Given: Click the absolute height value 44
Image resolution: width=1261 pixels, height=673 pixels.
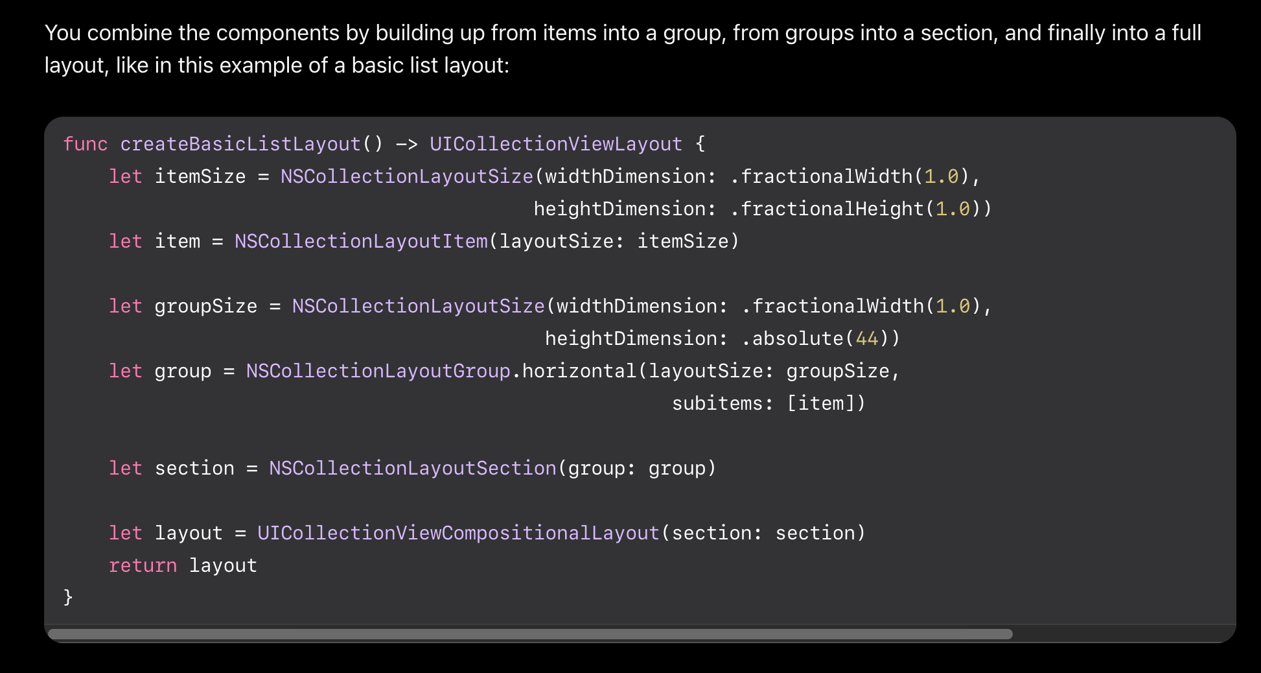Looking at the screenshot, I should coord(866,338).
